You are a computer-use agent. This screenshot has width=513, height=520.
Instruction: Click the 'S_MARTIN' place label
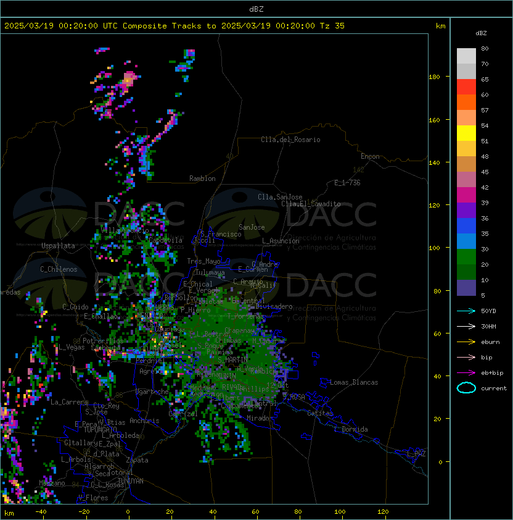[232, 359]
